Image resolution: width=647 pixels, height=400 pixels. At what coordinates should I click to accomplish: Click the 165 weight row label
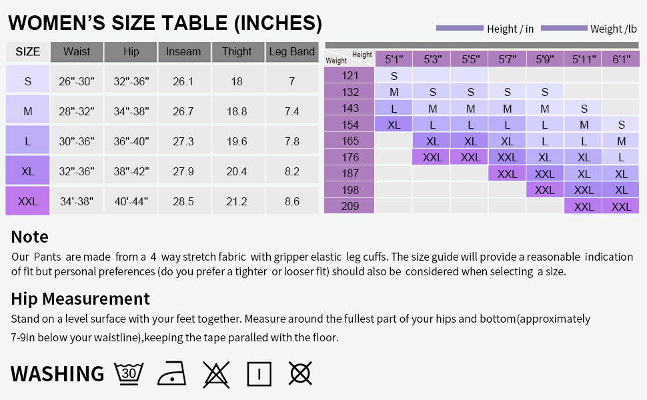coord(350,141)
